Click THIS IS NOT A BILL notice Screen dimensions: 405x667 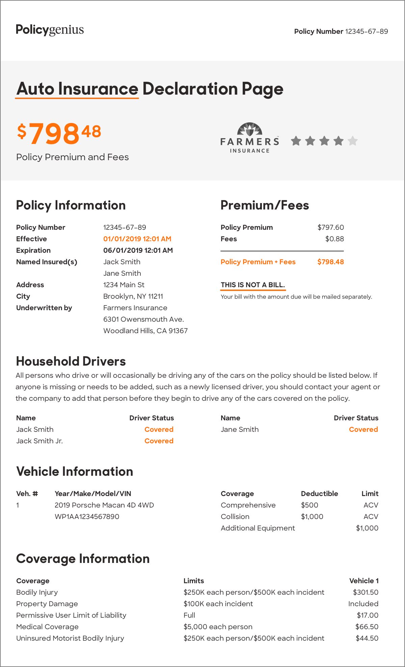253,285
